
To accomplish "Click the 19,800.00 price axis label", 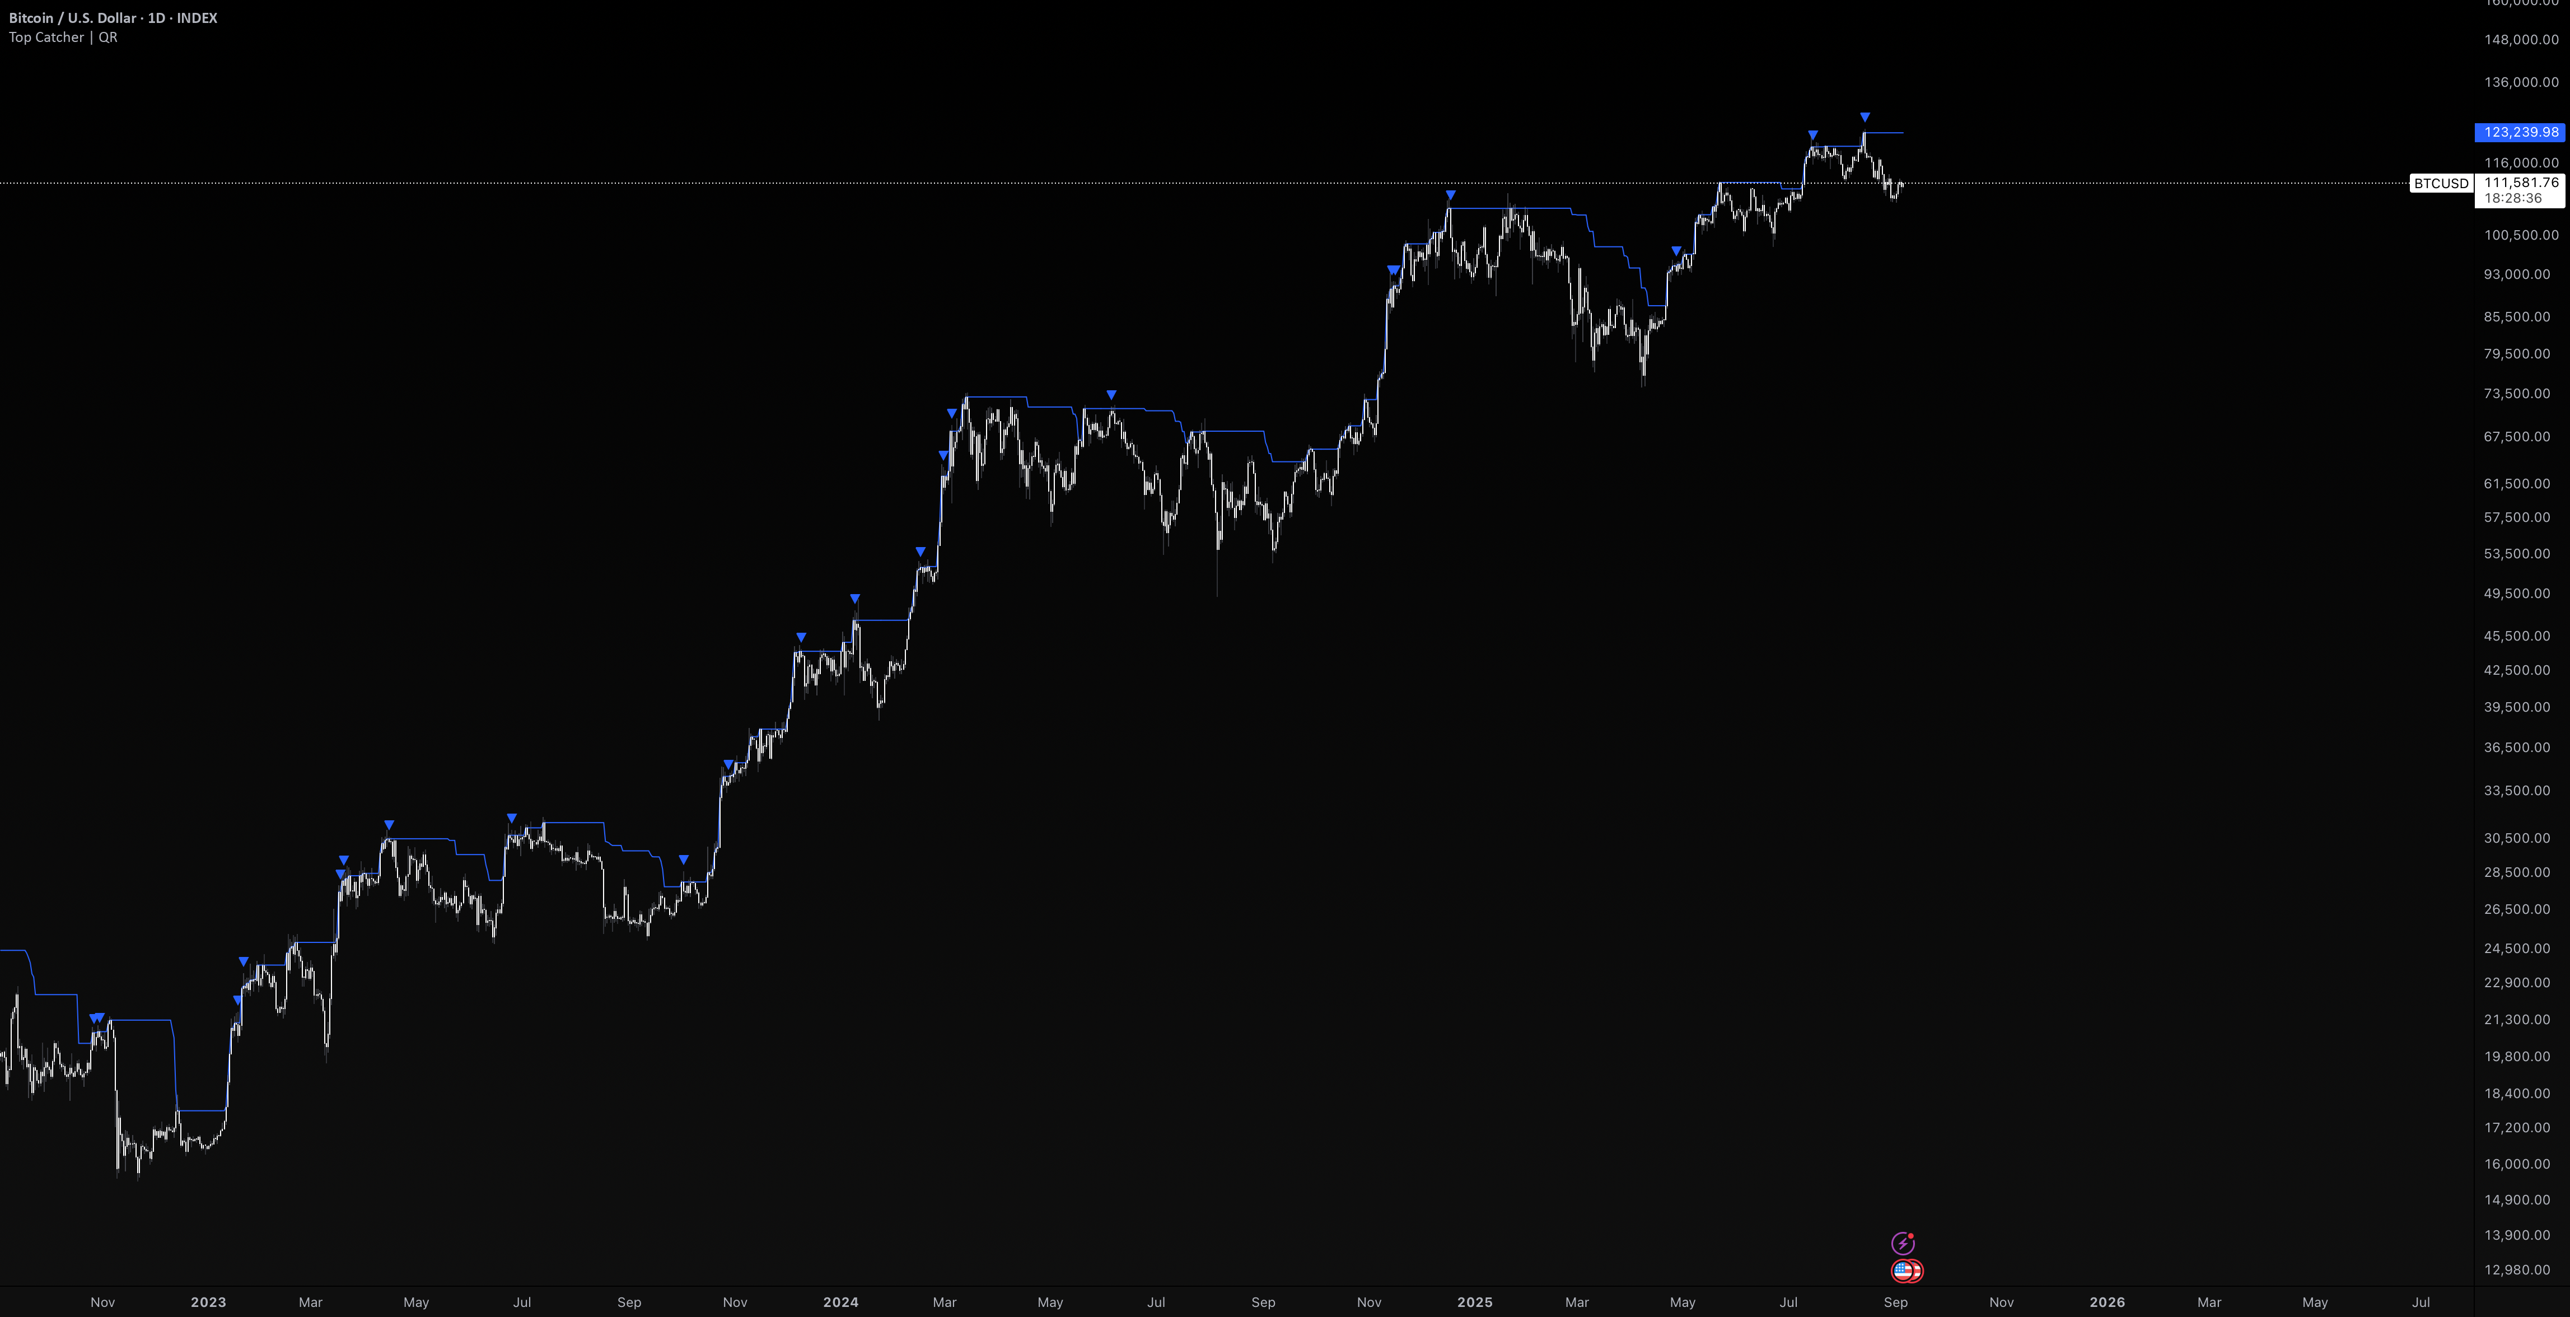I will click(2517, 1057).
